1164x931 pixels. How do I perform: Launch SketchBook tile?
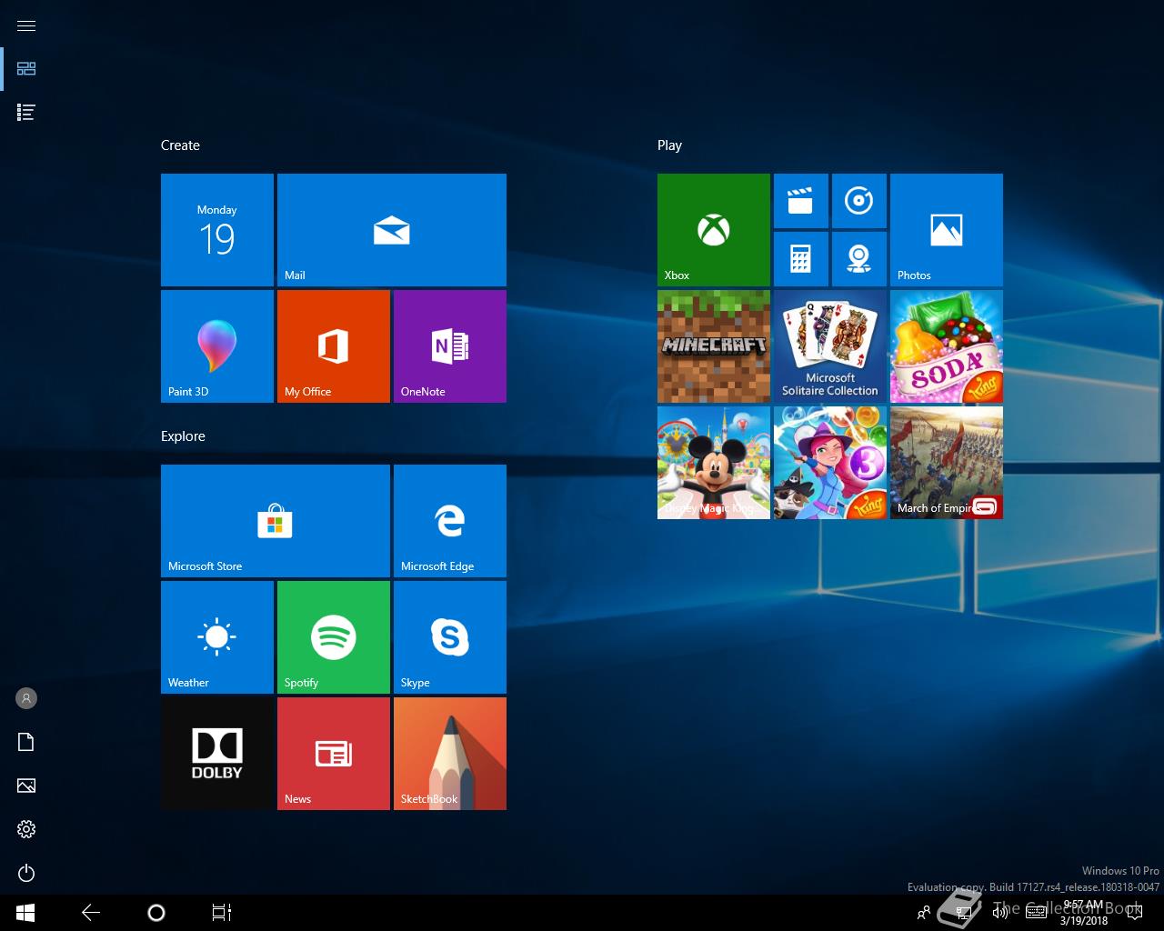coord(450,754)
